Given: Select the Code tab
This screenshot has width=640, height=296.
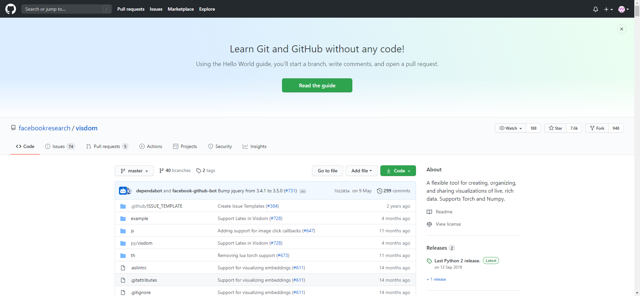Looking at the screenshot, I should (25, 146).
